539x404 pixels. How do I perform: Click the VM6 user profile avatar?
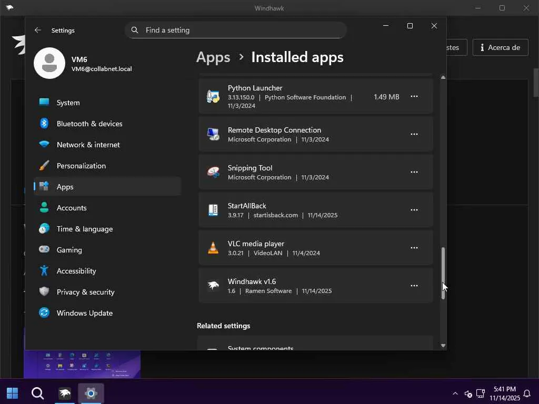point(49,63)
